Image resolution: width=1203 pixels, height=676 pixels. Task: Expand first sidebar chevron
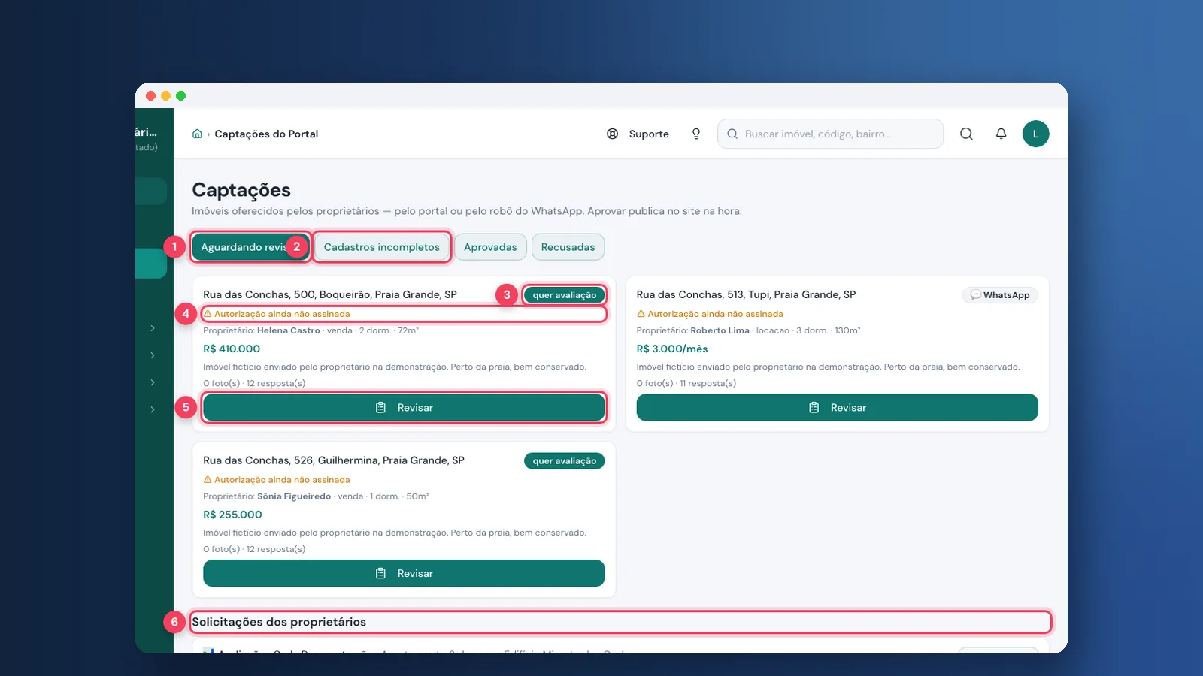pos(153,328)
